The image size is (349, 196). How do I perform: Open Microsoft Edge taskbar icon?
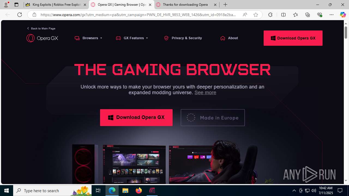tap(112, 191)
